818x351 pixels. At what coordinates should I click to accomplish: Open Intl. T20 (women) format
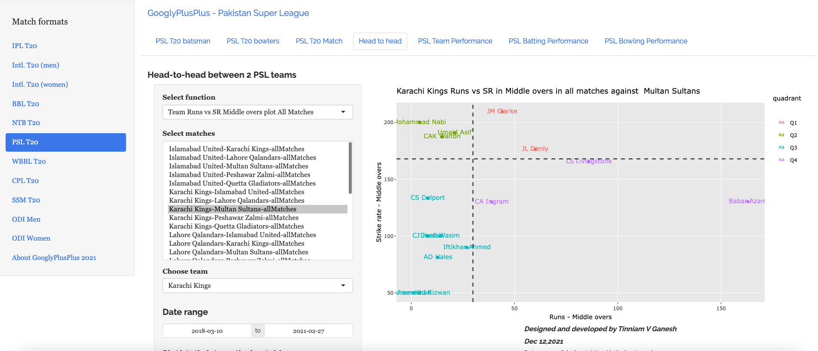pos(40,85)
